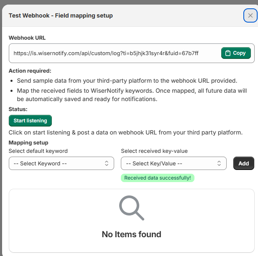Screen dimensions: 258x256
Task: Open the Select Key/Value dropdown
Action: (x=174, y=163)
